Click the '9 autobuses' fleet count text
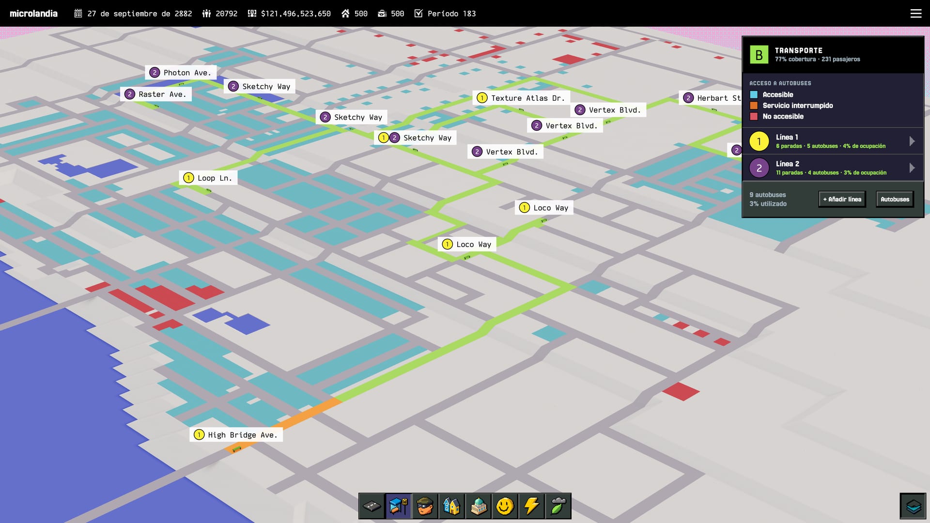The image size is (930, 523). tap(768, 195)
